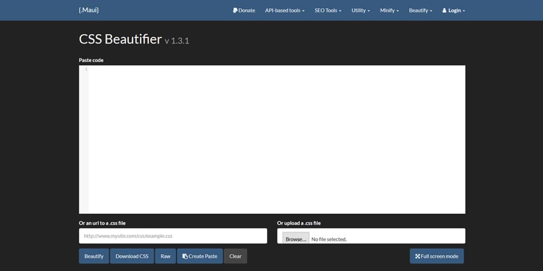Click the expand icon on Full screen mode
Image resolution: width=543 pixels, height=271 pixels.
click(x=418, y=256)
